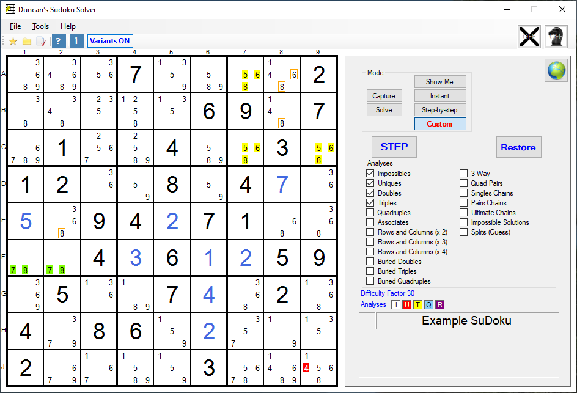Click the blue 7 in cell D8
This screenshot has width=577, height=393.
coord(282,184)
